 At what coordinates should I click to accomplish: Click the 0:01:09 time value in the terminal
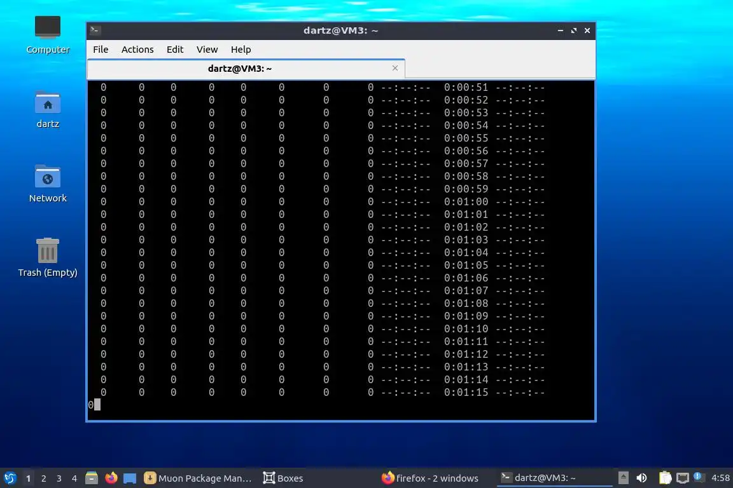466,316
